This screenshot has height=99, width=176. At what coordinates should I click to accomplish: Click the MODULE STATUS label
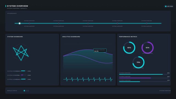coord(12,91)
